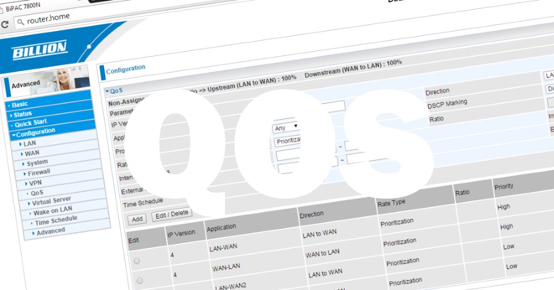Click the Edit / Delete button

pos(172,215)
